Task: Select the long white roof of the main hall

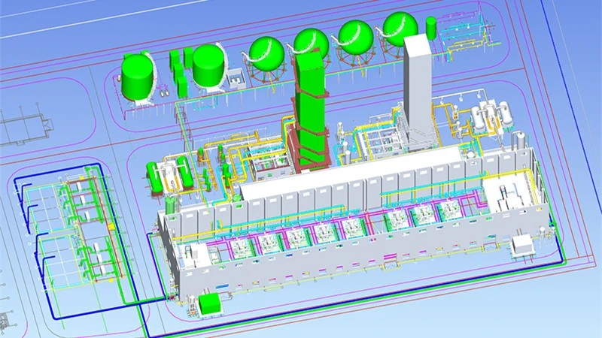Action: point(351,175)
